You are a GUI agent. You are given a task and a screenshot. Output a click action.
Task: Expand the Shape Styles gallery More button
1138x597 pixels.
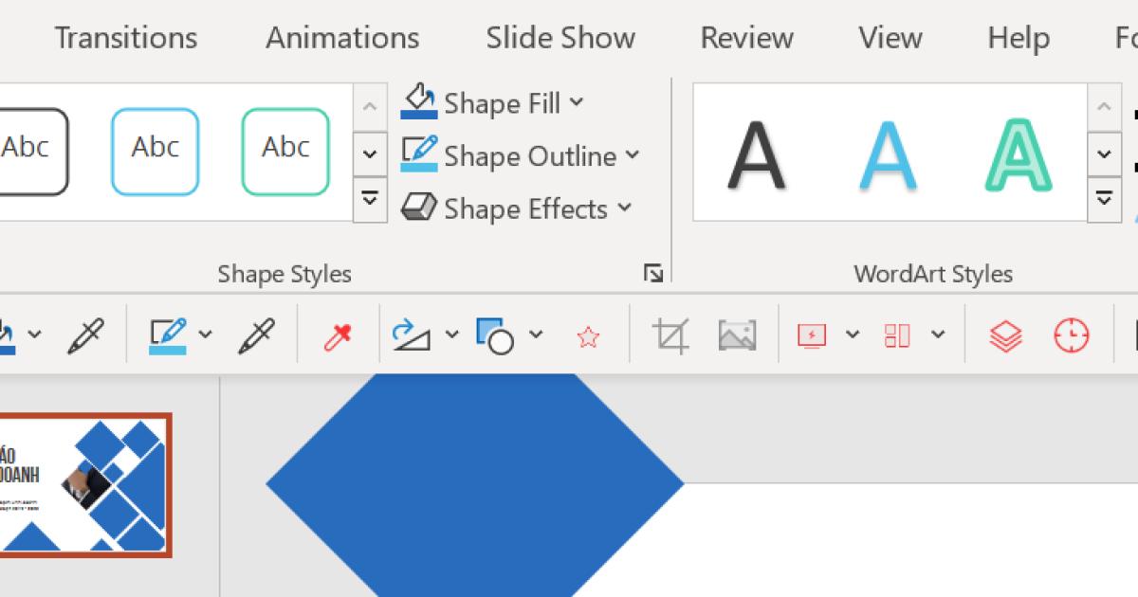[370, 199]
